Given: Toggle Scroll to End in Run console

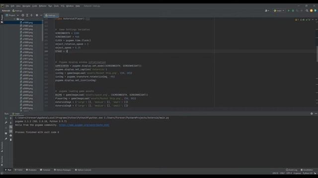Looking at the screenshot, I should pyautogui.click(x=11, y=131).
